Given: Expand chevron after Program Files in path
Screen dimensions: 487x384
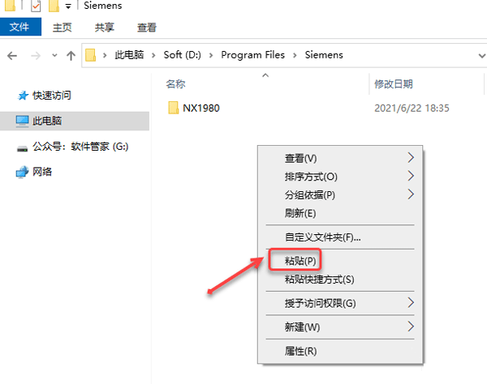Looking at the screenshot, I should (x=295, y=55).
